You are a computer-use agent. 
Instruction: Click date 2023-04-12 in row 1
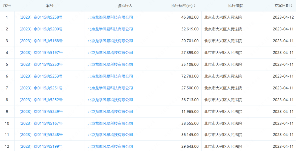tap(283, 17)
